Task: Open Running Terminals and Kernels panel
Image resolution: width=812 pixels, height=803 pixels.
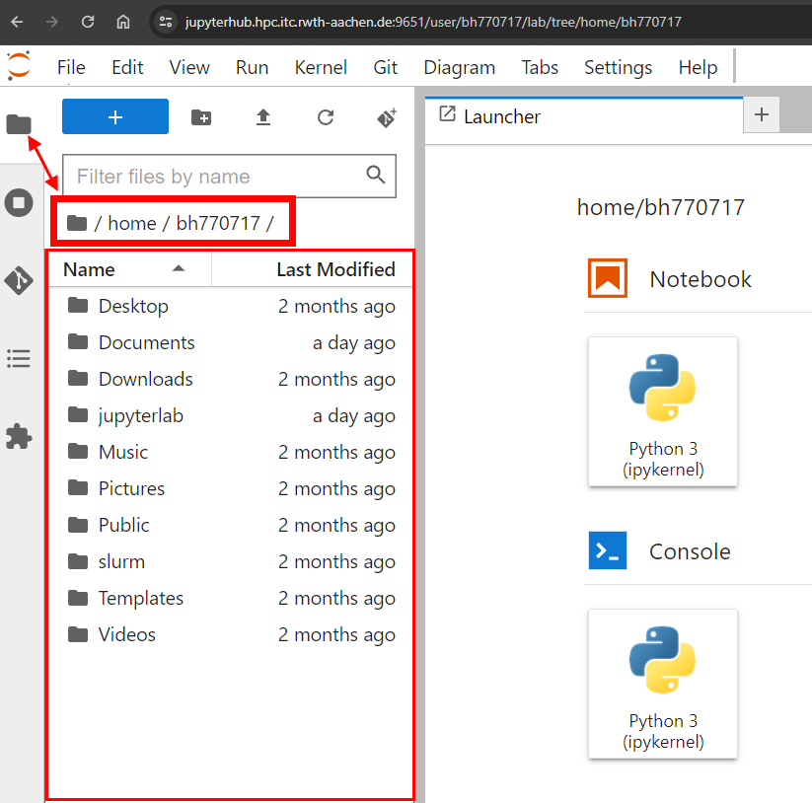Action: pos(19,203)
